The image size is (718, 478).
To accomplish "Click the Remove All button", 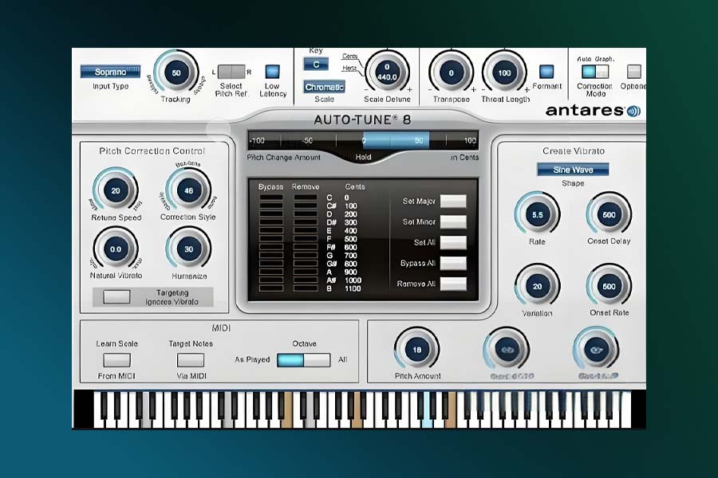I will click(453, 284).
